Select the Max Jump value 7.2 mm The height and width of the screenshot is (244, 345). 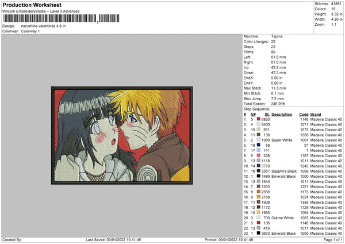tap(277, 98)
